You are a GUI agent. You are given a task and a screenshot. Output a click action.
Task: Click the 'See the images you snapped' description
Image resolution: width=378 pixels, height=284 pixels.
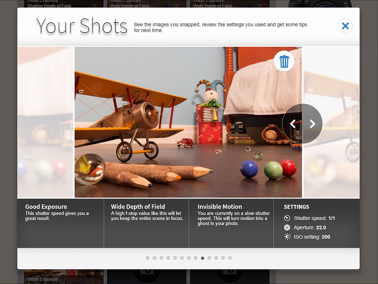220,27
